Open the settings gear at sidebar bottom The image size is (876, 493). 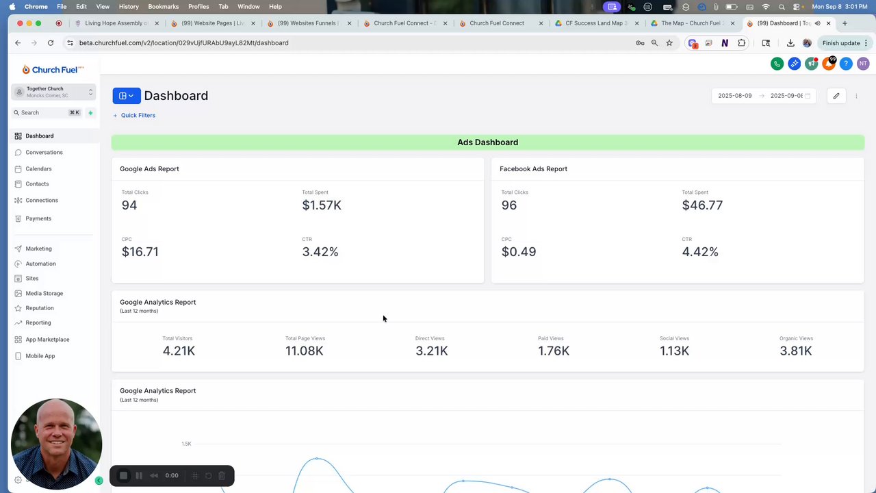(18, 481)
